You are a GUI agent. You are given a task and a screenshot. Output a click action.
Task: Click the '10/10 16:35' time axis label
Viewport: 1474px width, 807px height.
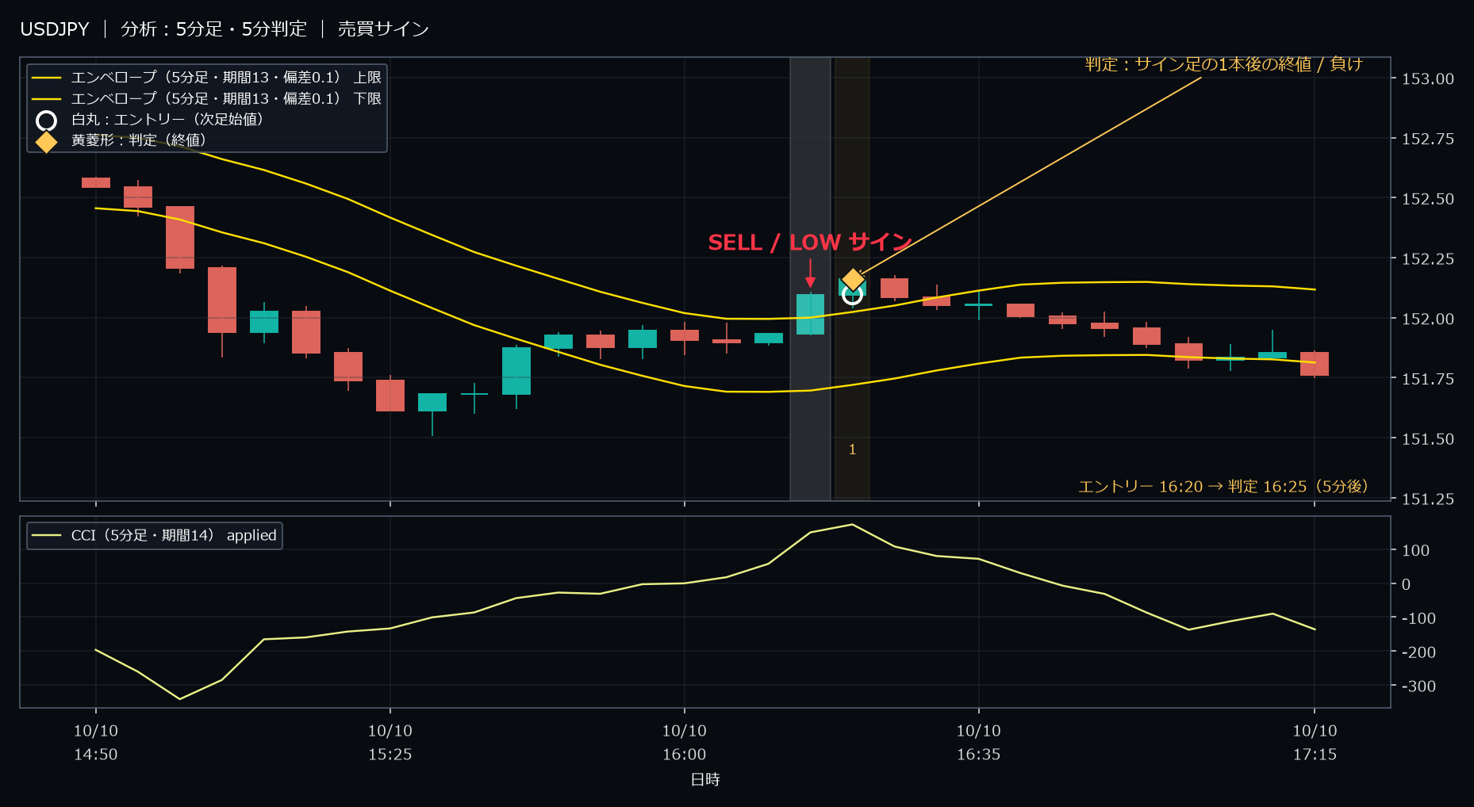pyautogui.click(x=979, y=743)
